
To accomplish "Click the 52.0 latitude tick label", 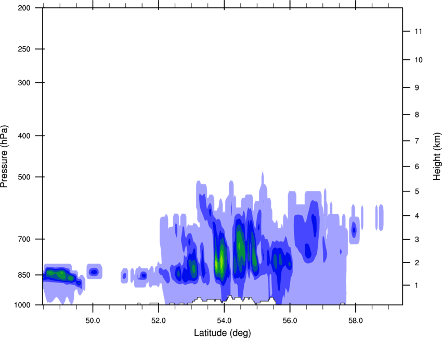I will (159, 321).
